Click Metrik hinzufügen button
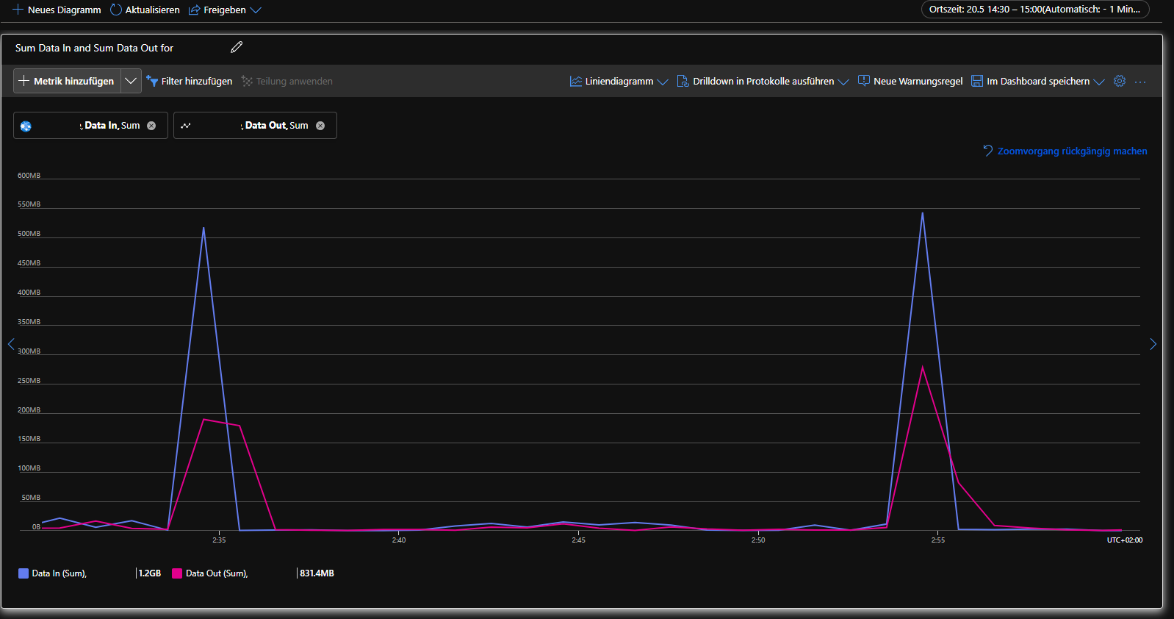The image size is (1174, 619). 67,81
